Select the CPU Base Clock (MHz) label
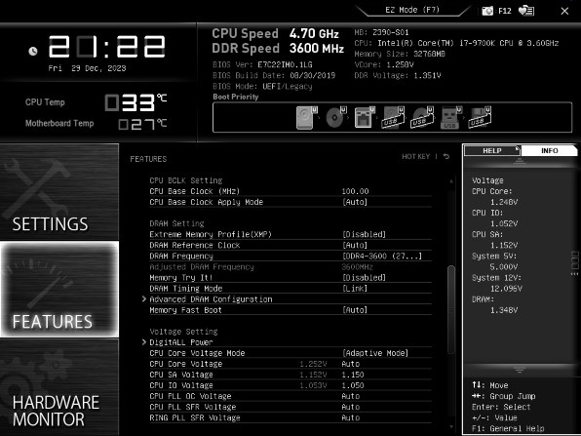 (x=195, y=191)
